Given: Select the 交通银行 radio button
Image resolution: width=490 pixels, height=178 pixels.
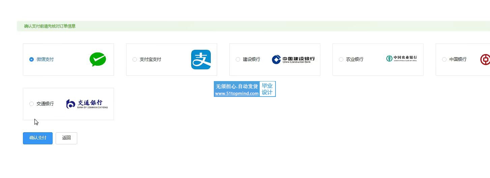Looking at the screenshot, I should pos(31,104).
